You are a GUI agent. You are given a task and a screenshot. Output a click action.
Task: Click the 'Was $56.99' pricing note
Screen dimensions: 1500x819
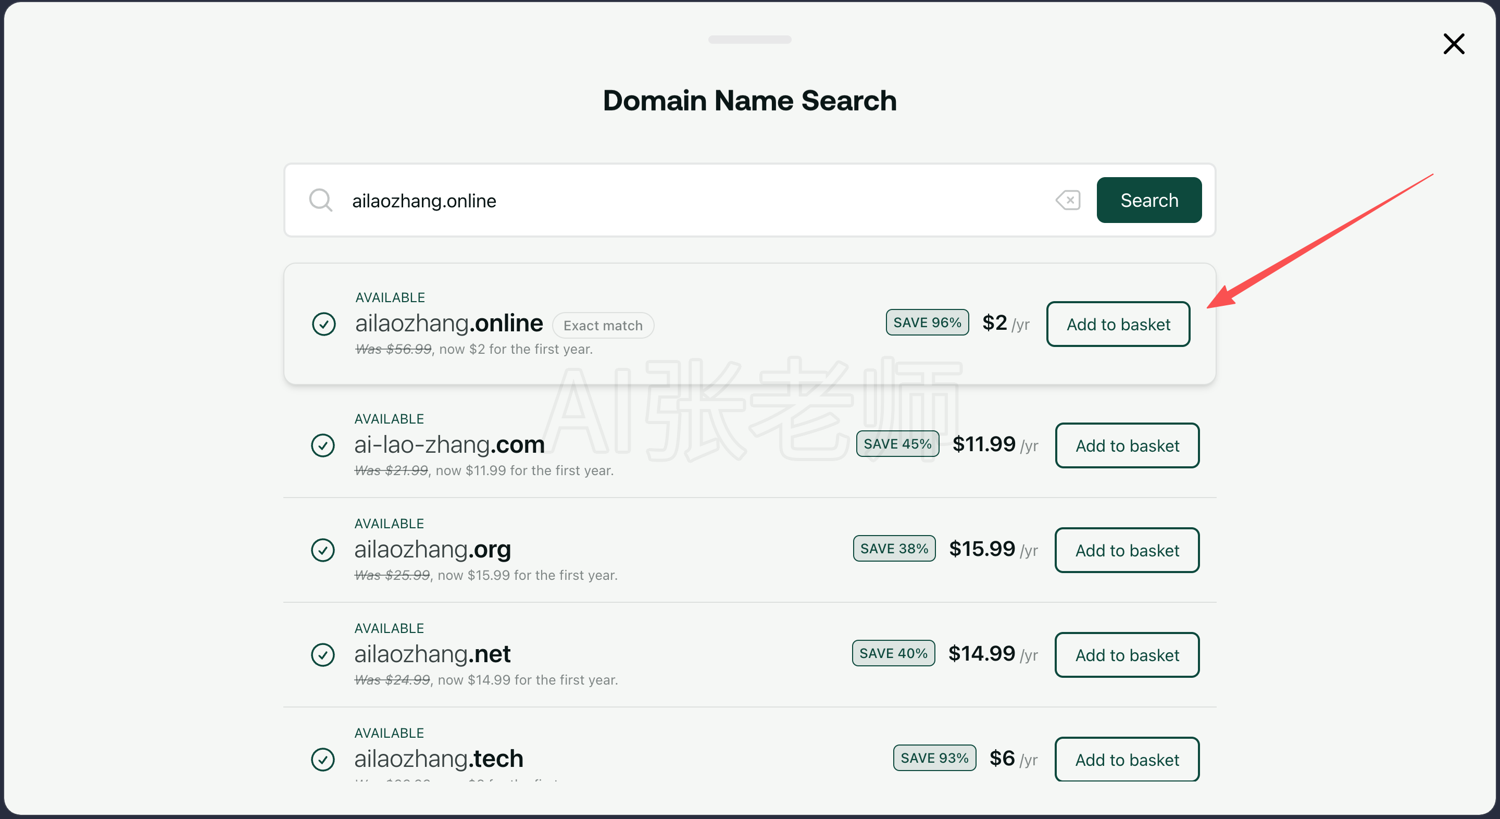(394, 349)
